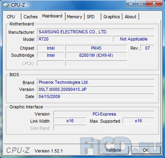Click the Not Applicable model field
Viewport: 165px width, 158px height.
pos(134,39)
